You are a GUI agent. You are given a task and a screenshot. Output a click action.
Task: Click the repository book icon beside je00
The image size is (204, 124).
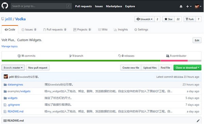pyautogui.click(x=3, y=19)
